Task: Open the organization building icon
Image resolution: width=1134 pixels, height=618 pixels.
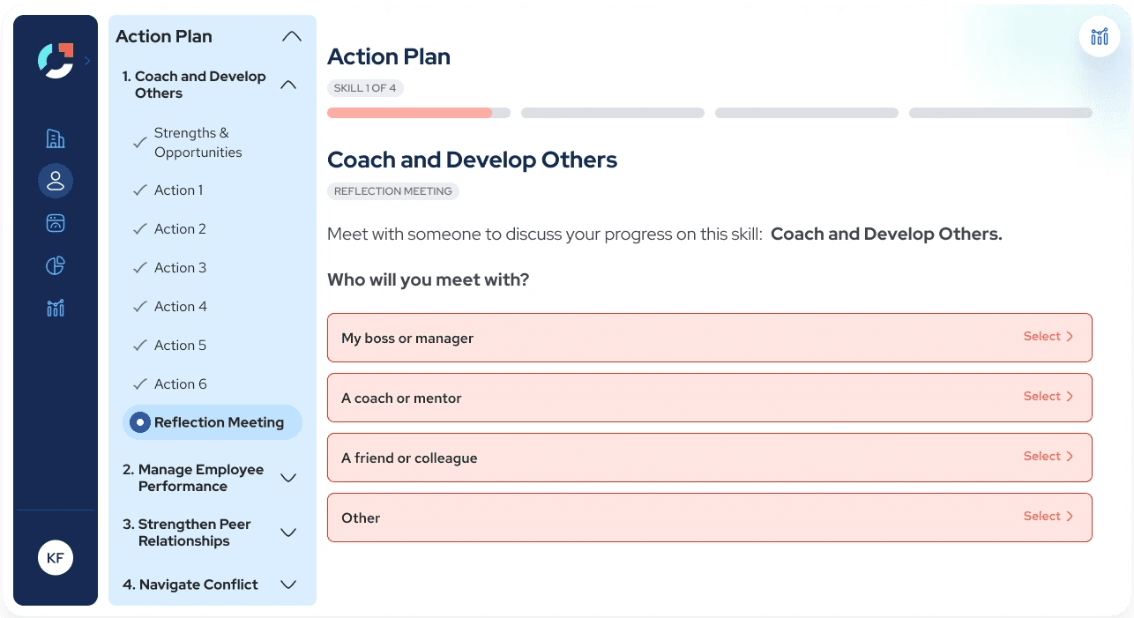Action: (x=56, y=138)
